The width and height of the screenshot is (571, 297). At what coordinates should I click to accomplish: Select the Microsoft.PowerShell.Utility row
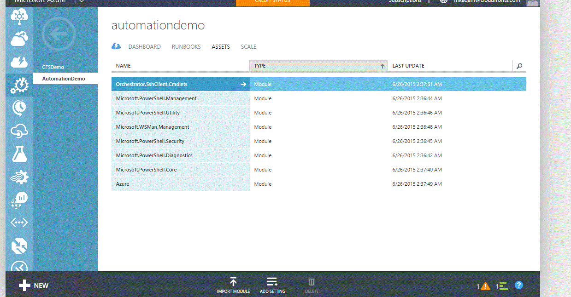(319, 113)
